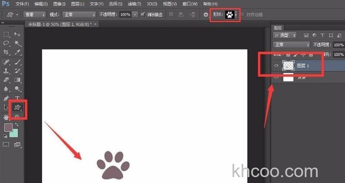Image resolution: width=345 pixels, height=183 pixels.
Task: Filter layers by shape layers
Action: click(331, 35)
